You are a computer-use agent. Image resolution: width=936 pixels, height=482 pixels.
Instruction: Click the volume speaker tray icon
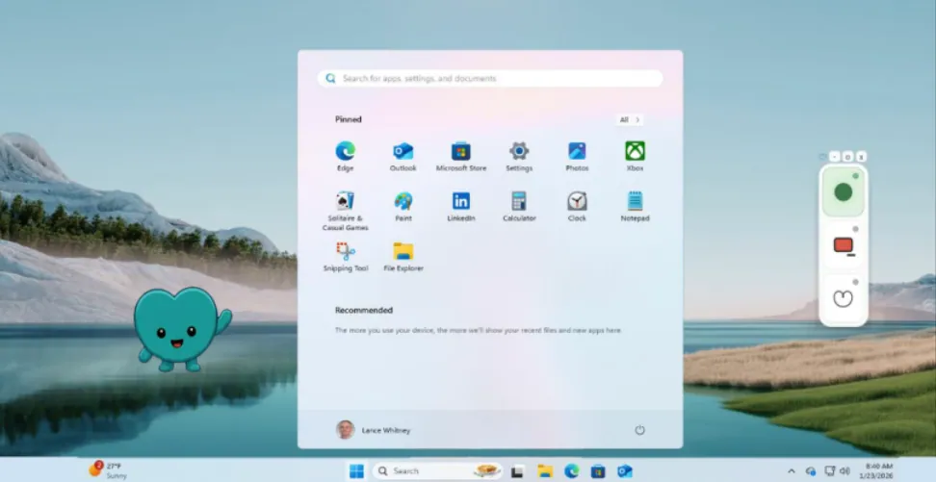(x=845, y=470)
